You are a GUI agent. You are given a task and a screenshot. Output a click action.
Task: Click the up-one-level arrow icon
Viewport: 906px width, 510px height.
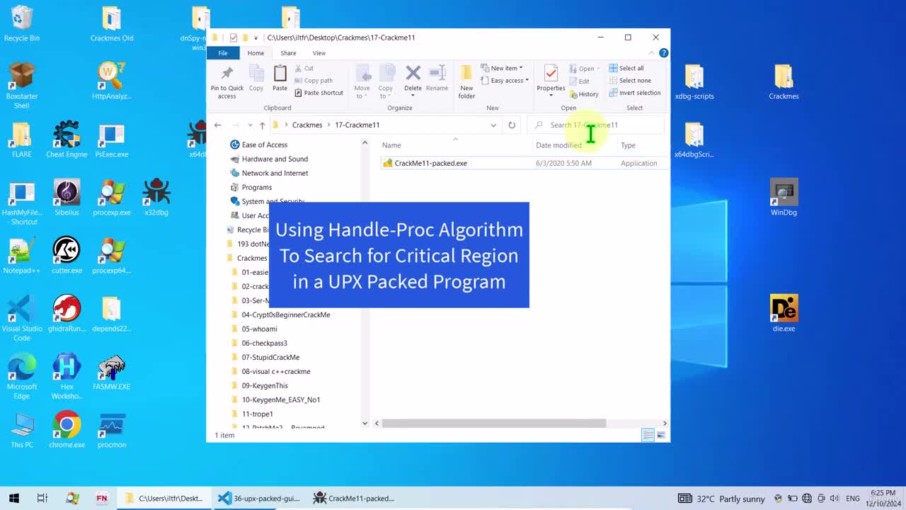(262, 125)
